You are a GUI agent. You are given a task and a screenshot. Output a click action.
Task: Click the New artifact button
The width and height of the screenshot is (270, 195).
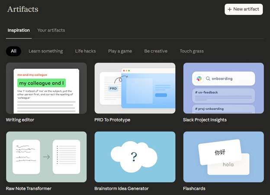click(244, 9)
